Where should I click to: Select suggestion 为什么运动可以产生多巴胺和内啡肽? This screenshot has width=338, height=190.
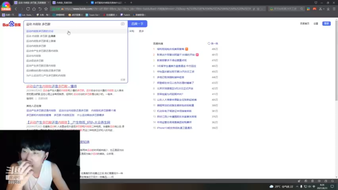tap(76, 76)
